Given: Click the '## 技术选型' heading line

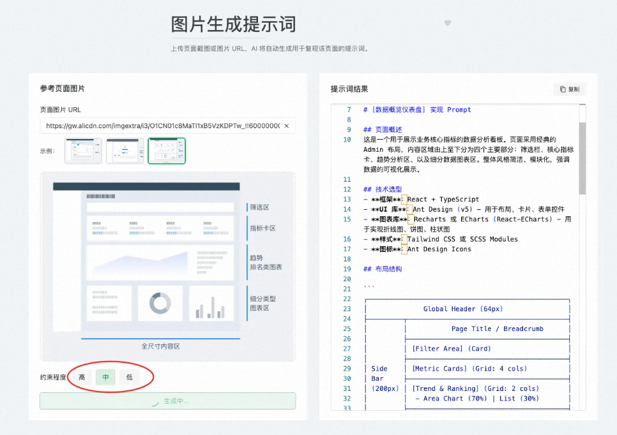Looking at the screenshot, I should pos(383,189).
